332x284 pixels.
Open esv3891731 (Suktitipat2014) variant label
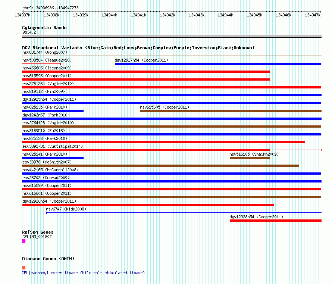[x=53, y=146]
